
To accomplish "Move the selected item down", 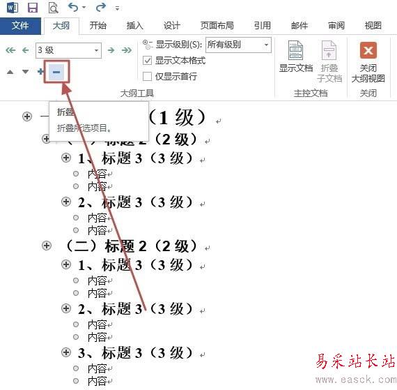I will (x=25, y=72).
